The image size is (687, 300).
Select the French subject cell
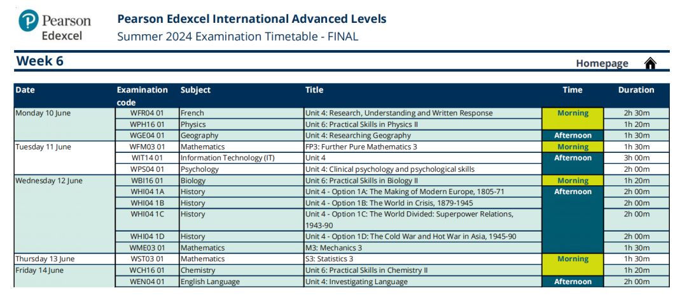(242, 113)
